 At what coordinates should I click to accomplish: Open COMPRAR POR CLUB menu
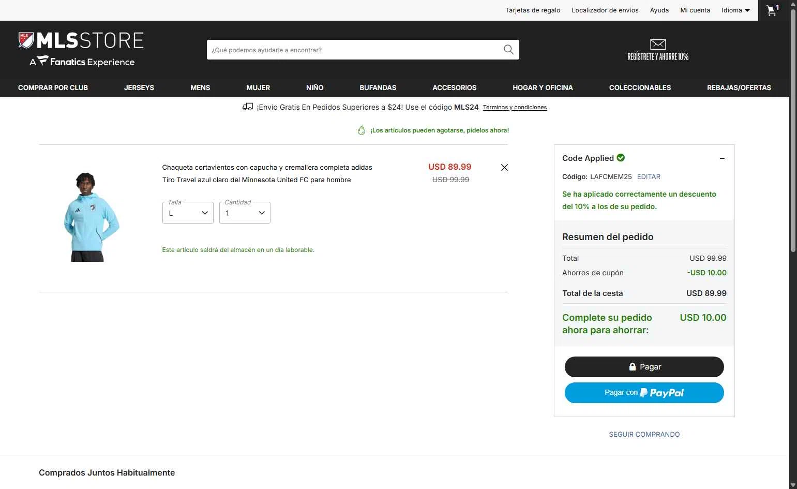(x=53, y=87)
